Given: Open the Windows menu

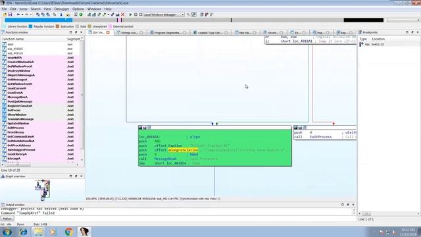Looking at the screenshot, I should 94,9.
